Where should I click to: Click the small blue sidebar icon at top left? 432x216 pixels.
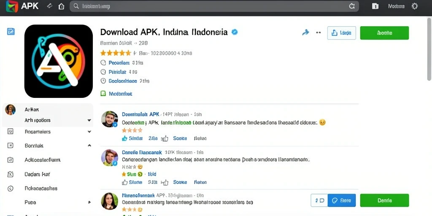coord(11,31)
